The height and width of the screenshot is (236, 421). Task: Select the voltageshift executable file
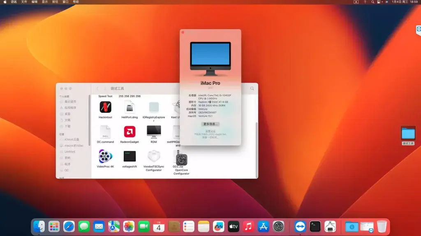(x=130, y=156)
